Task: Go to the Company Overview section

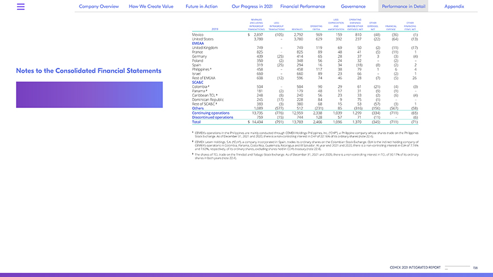Action: coord(100,7)
